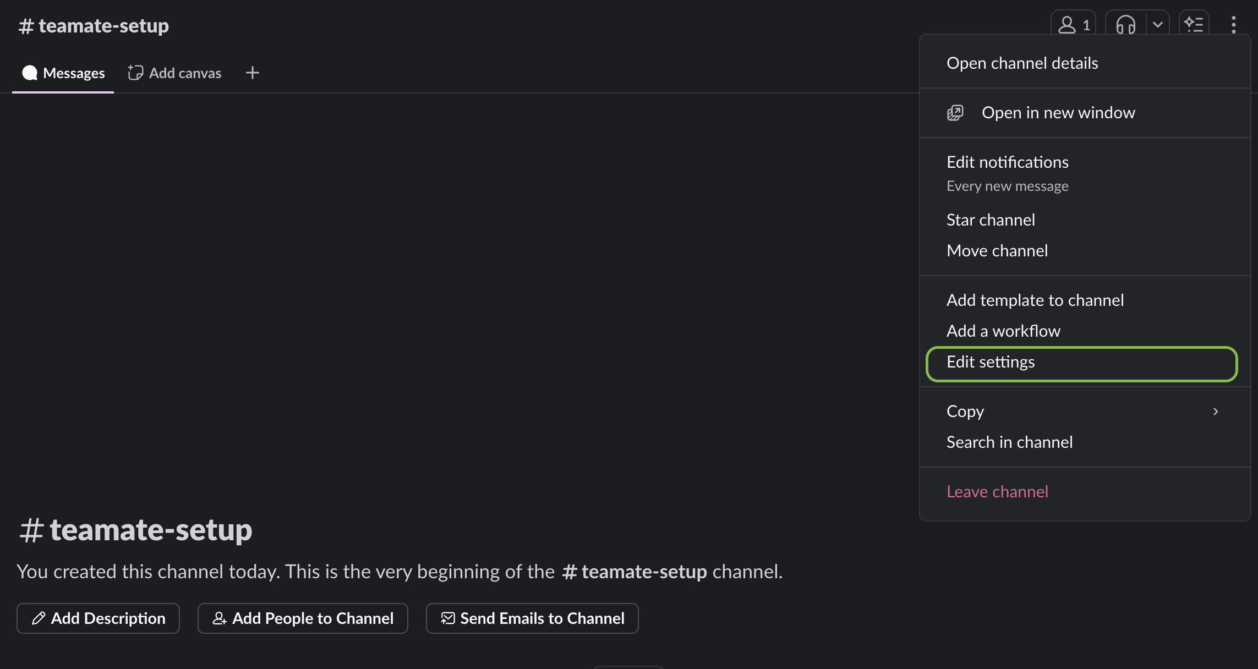Start a huddle with the headphones icon
The image size is (1258, 669).
[x=1125, y=25]
